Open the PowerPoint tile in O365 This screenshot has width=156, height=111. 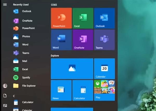click(x=61, y=18)
